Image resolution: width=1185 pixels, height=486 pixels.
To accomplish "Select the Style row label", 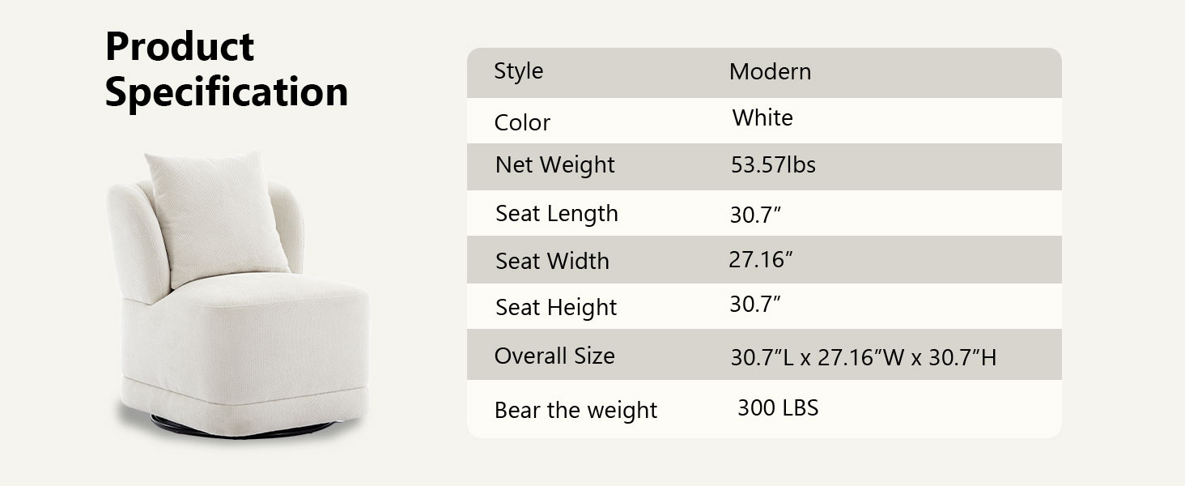I will coord(519,71).
